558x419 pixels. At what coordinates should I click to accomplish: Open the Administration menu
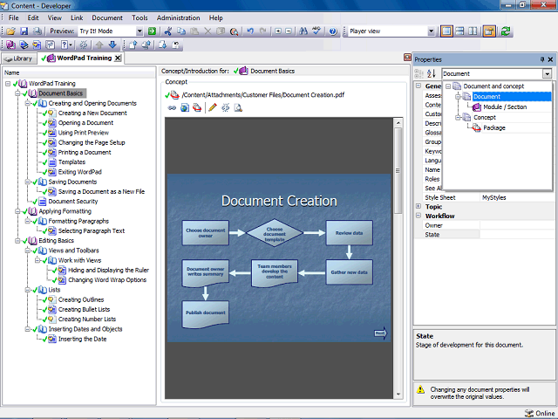tap(178, 17)
